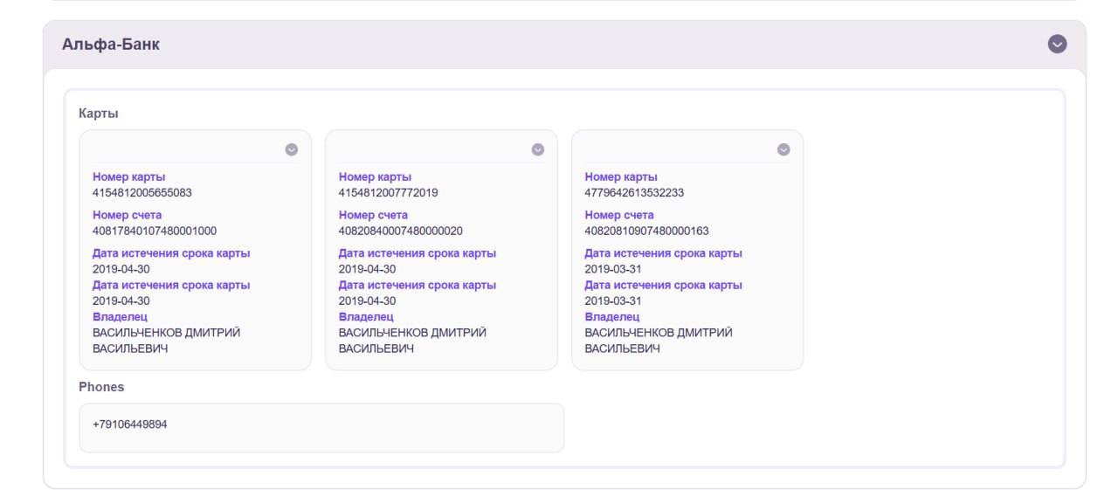Collapse the middle card's chevron icon
Image resolution: width=1118 pixels, height=490 pixels.
point(538,149)
